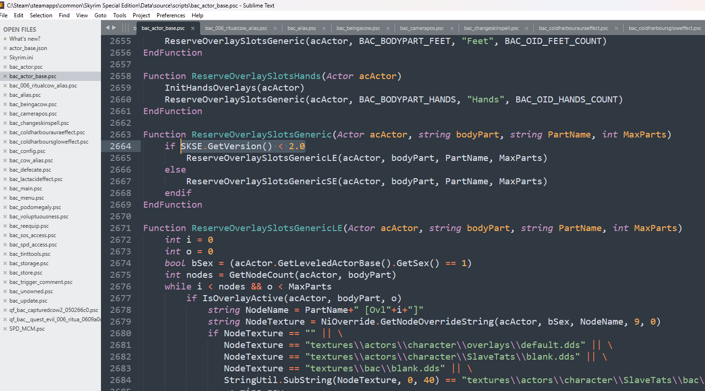Screen dimensions: 705x391
Task: Open the File menu
Action: click(x=4, y=15)
